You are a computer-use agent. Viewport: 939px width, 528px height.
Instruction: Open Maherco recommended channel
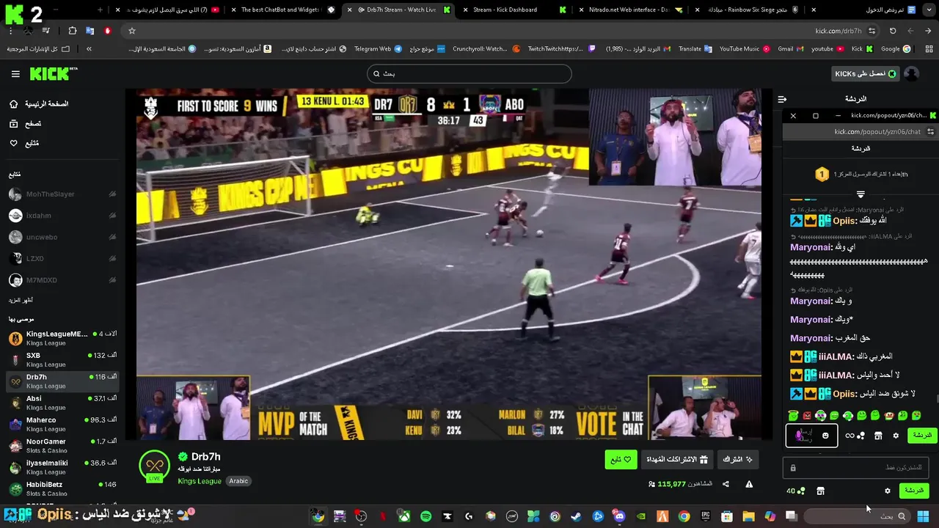click(x=62, y=424)
